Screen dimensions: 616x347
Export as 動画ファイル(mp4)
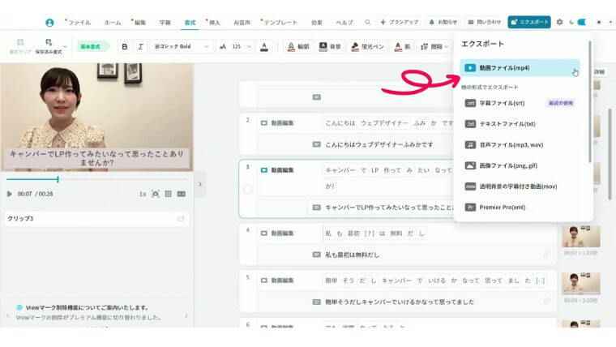520,67
